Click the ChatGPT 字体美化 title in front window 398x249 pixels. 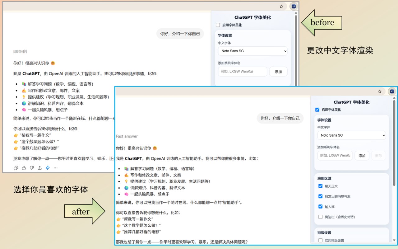[351, 102]
